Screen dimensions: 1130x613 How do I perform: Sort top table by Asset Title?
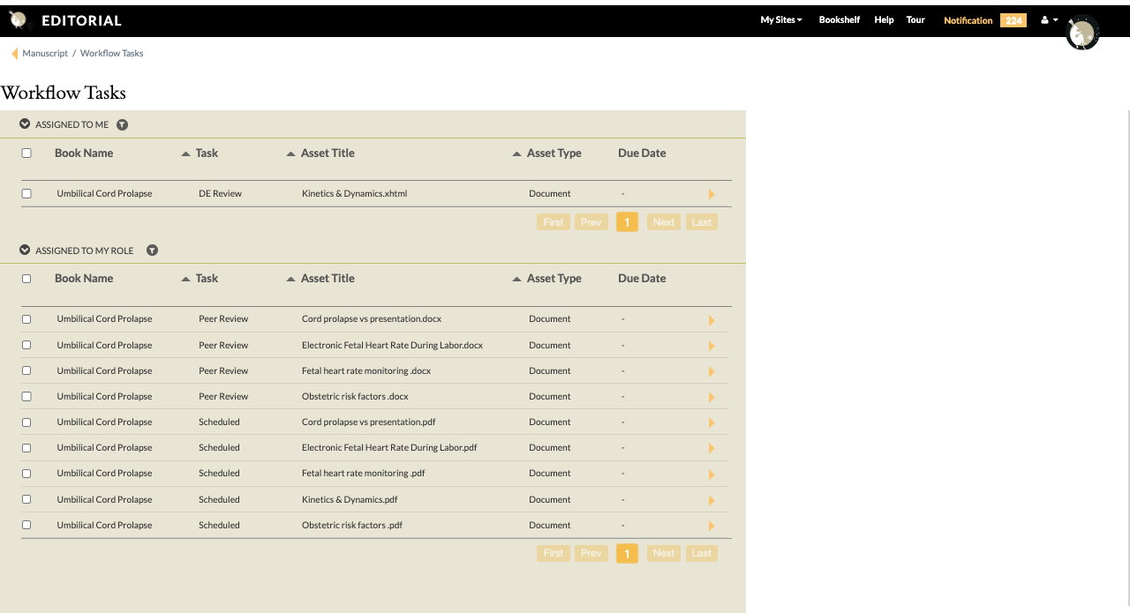[327, 153]
